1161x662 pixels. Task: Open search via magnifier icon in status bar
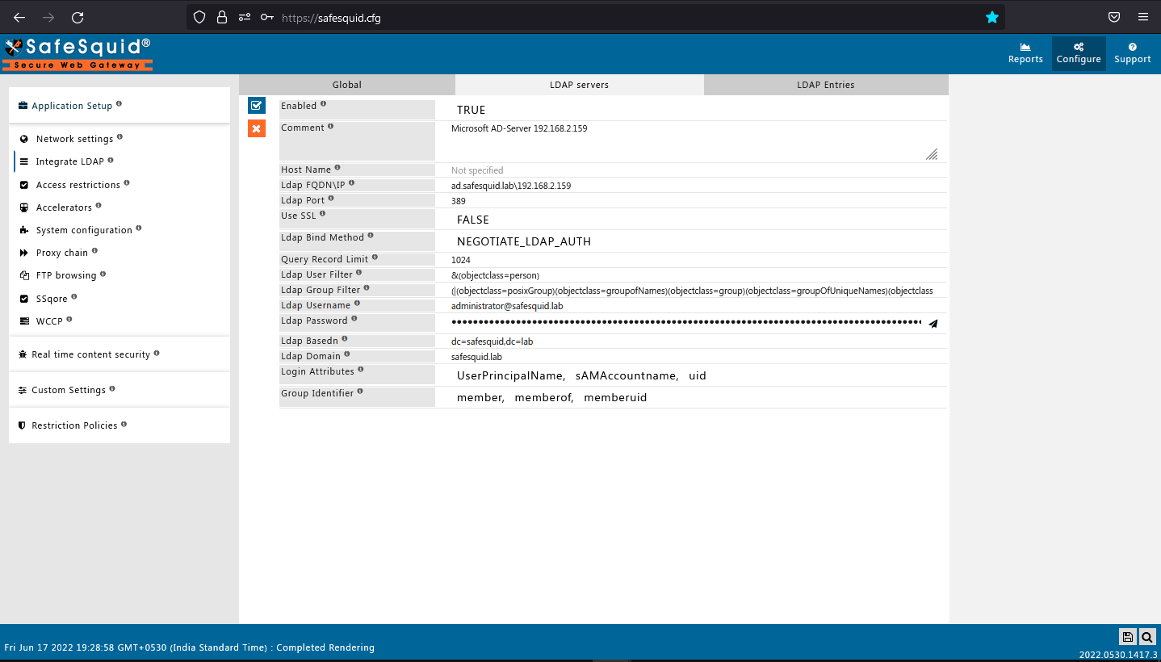1146,637
